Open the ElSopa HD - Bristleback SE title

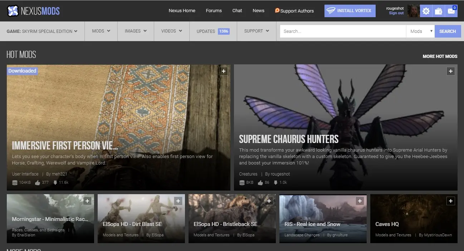pos(225,224)
